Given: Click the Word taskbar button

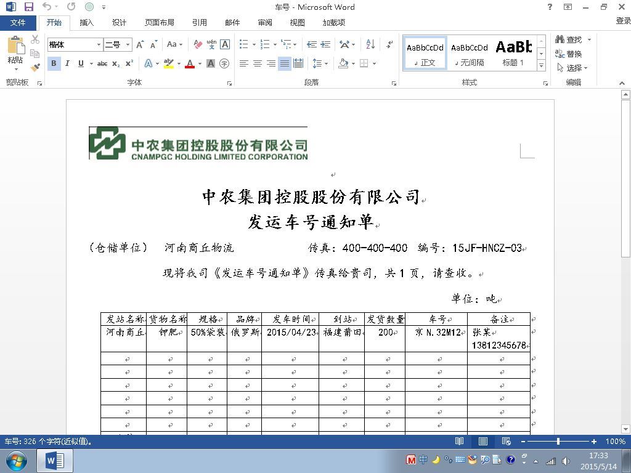Looking at the screenshot, I should 55,461.
